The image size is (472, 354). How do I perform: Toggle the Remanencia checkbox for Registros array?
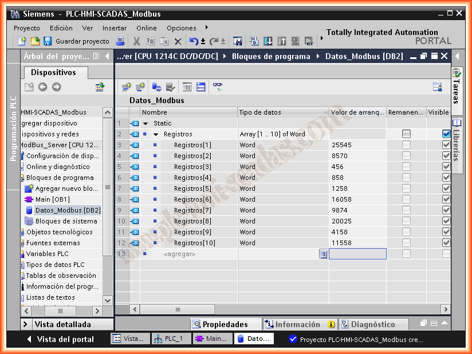click(406, 134)
